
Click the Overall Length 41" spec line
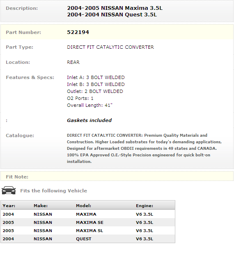[89, 105]
